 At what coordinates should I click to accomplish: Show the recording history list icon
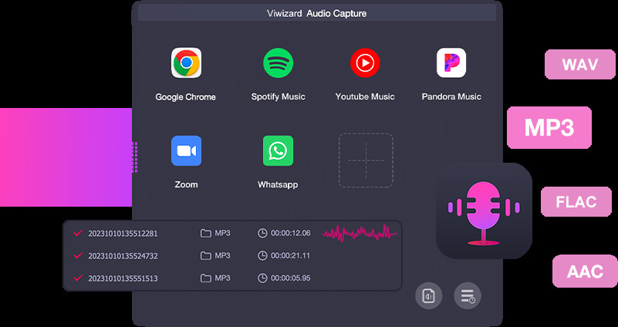[468, 296]
